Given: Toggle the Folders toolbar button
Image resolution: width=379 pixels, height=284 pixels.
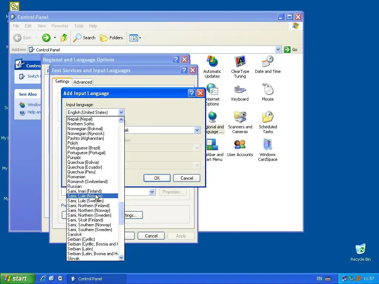Looking at the screenshot, I should pyautogui.click(x=111, y=38).
